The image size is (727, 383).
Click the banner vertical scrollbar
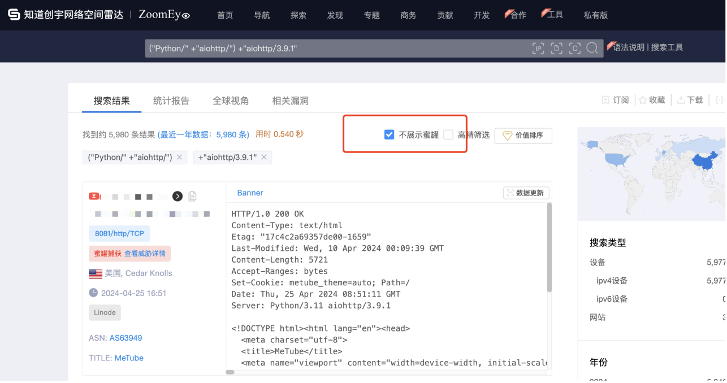point(549,248)
